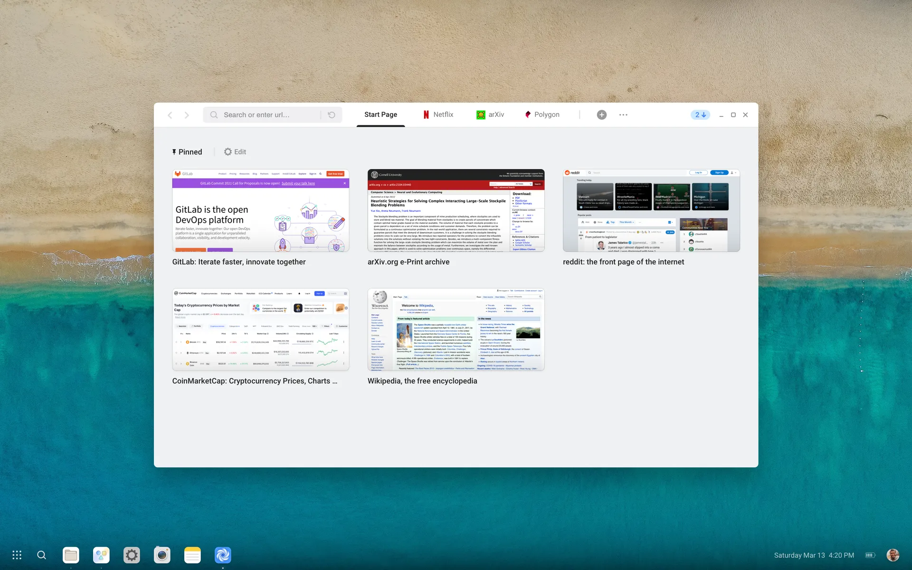Viewport: 912px width, 570px height.
Task: Open desktop search from the dock
Action: click(42, 555)
